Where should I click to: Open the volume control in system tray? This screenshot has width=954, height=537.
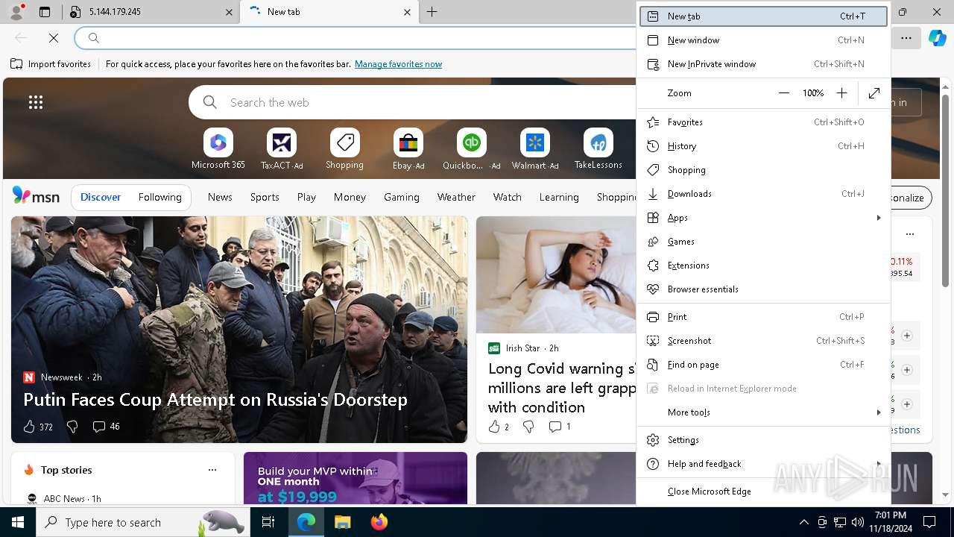(857, 522)
